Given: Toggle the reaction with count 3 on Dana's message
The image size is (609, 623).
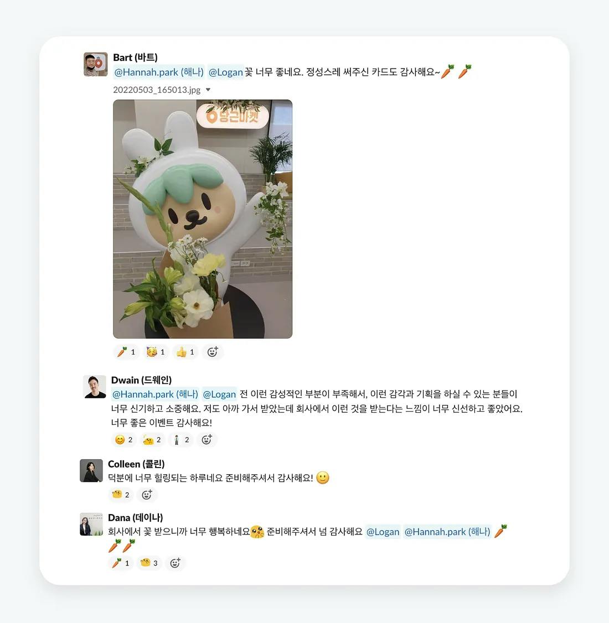Looking at the screenshot, I should [149, 563].
